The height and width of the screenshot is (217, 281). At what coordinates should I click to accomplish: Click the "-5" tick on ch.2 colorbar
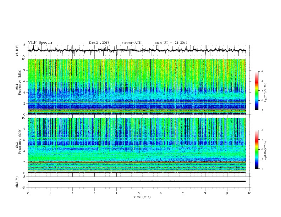tap(261, 149)
